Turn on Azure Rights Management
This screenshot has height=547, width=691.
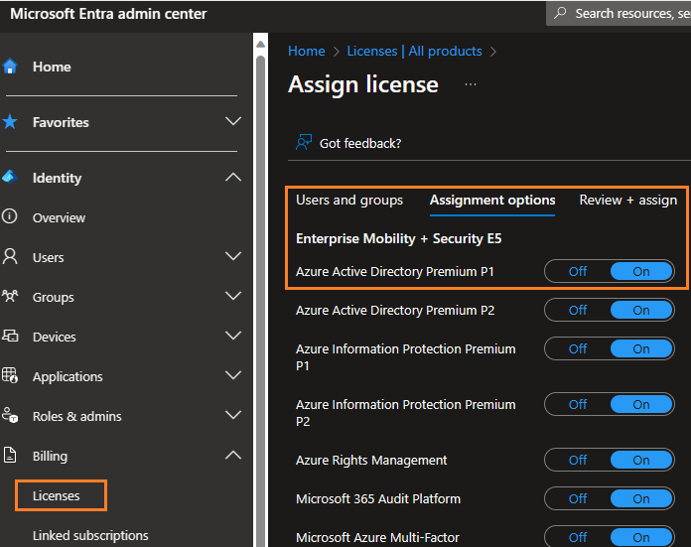coord(641,461)
